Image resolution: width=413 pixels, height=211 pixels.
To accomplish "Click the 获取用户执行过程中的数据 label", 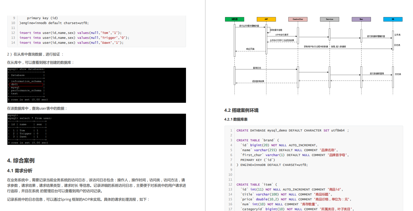I will [316, 47].
